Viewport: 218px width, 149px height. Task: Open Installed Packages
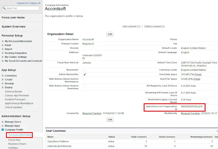[x=15, y=99]
